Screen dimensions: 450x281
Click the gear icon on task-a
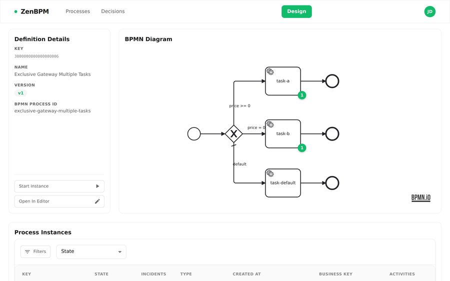click(270, 71)
